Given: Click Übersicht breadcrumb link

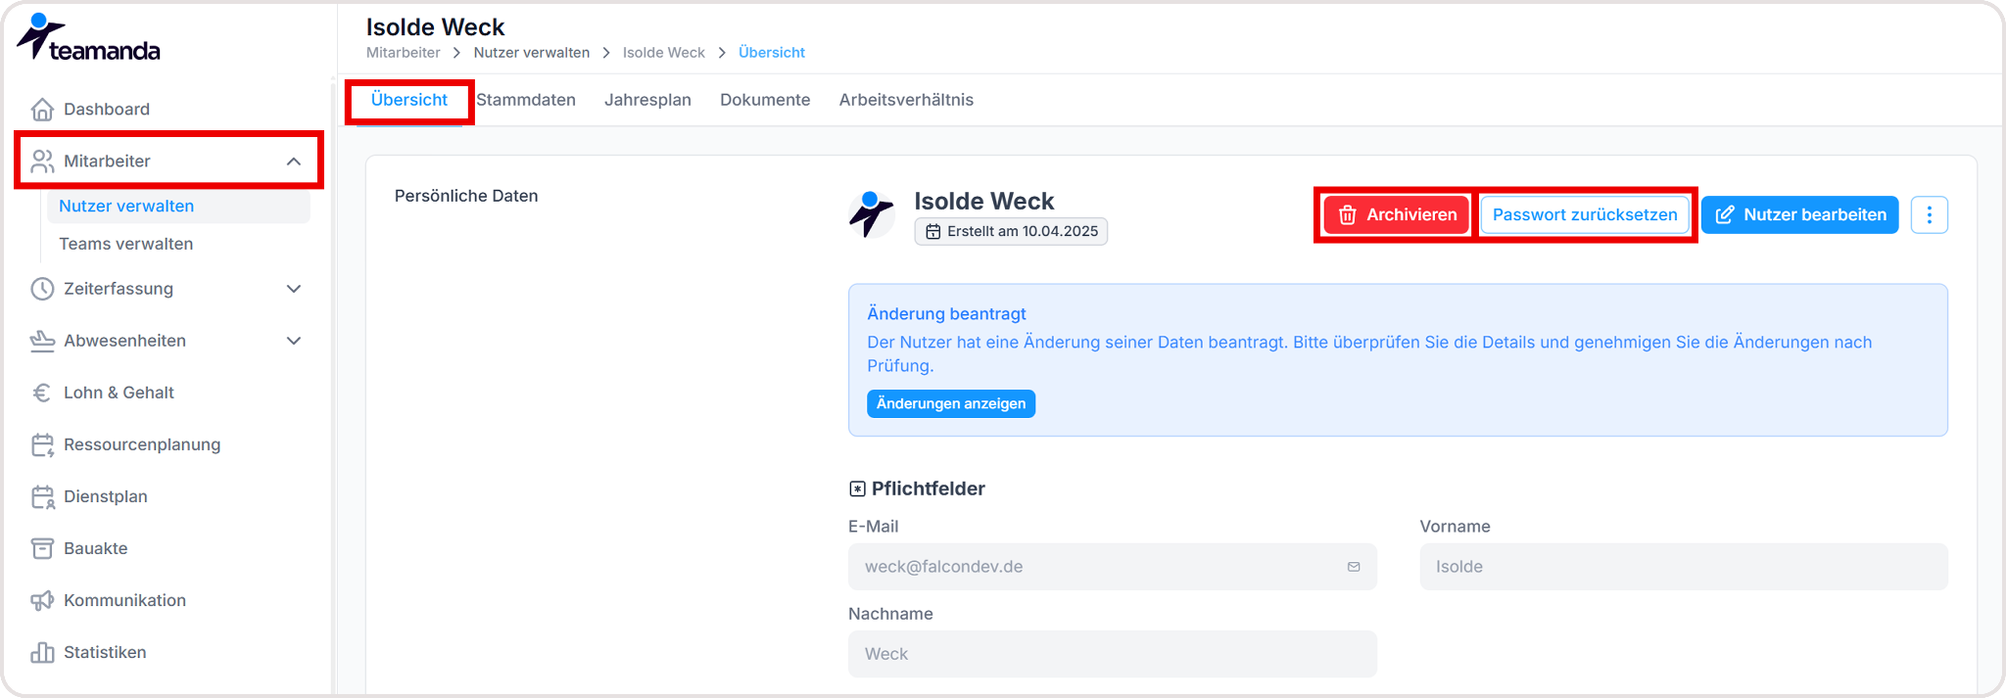Looking at the screenshot, I should click(772, 53).
